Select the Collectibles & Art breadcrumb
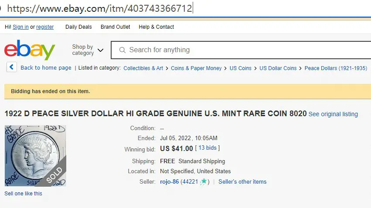 (x=143, y=68)
